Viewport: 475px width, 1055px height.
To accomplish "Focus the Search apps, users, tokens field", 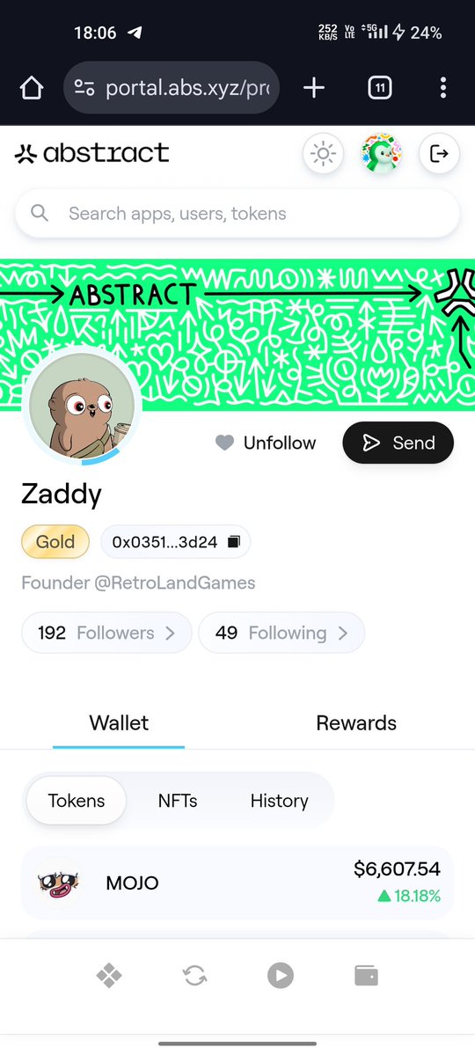I will tap(237, 213).
